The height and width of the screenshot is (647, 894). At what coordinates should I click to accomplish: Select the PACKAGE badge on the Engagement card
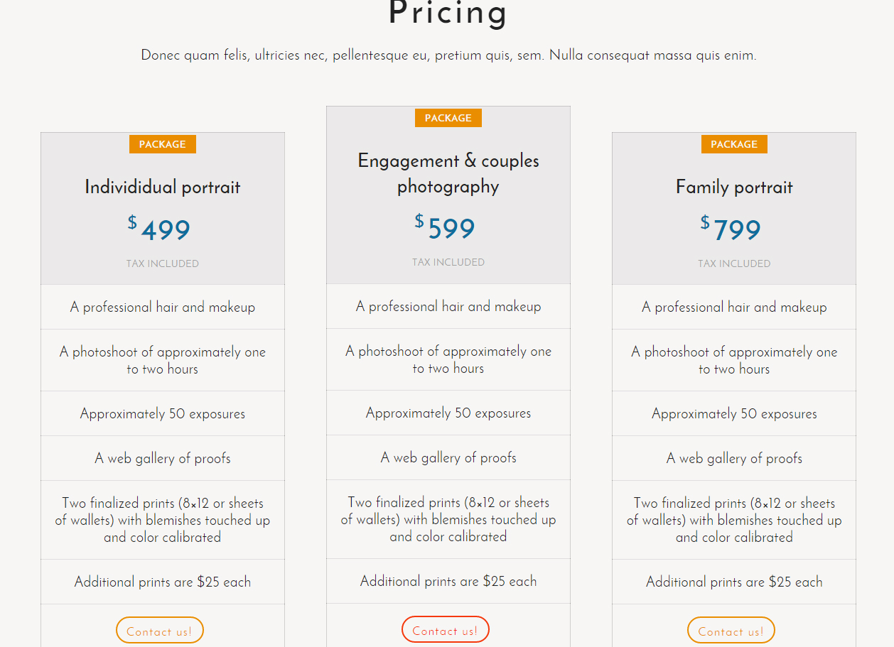(x=448, y=118)
